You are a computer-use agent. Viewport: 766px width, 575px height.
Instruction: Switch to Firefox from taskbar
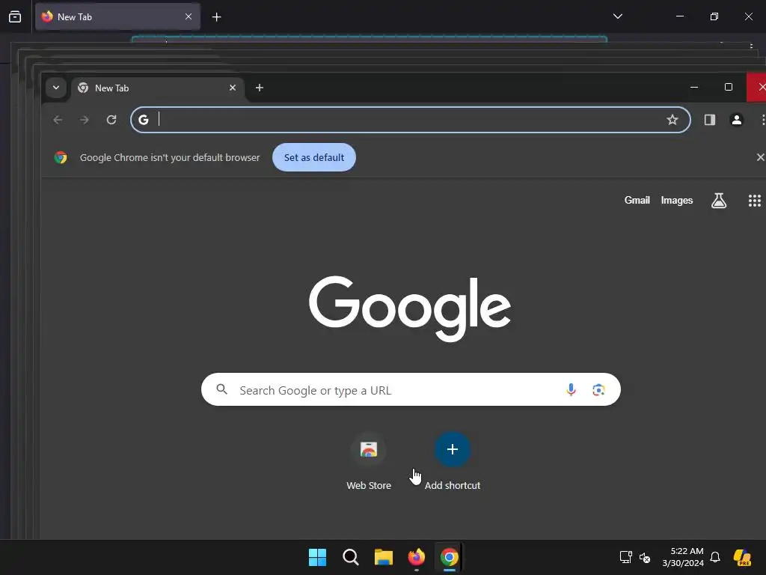[x=416, y=557]
